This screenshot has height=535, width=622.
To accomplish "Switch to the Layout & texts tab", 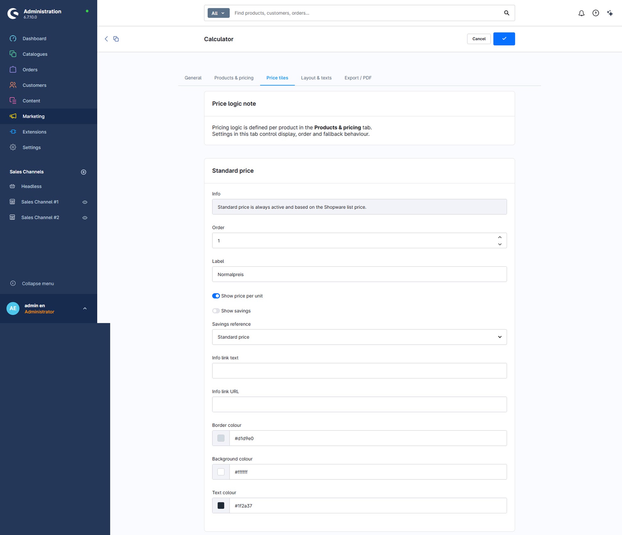I will (x=316, y=78).
